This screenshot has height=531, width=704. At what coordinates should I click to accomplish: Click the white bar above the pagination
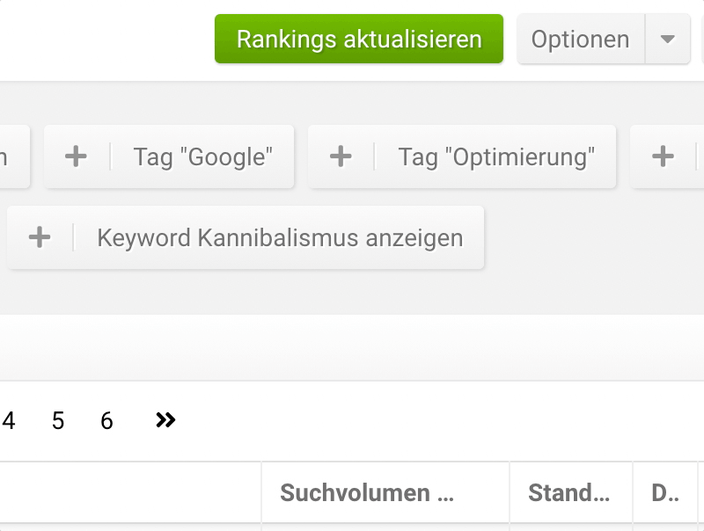tap(352, 347)
